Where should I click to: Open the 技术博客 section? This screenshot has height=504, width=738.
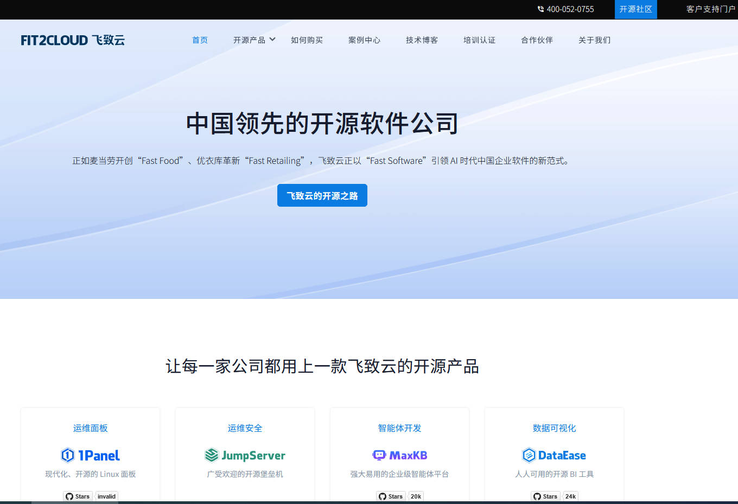422,40
